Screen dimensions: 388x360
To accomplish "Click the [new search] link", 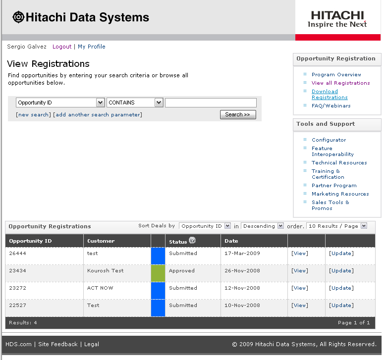I will coord(33,115).
